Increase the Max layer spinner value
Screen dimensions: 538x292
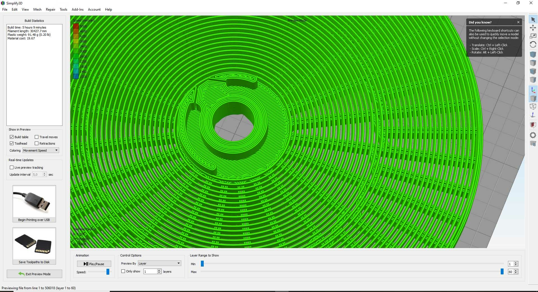tap(516, 270)
